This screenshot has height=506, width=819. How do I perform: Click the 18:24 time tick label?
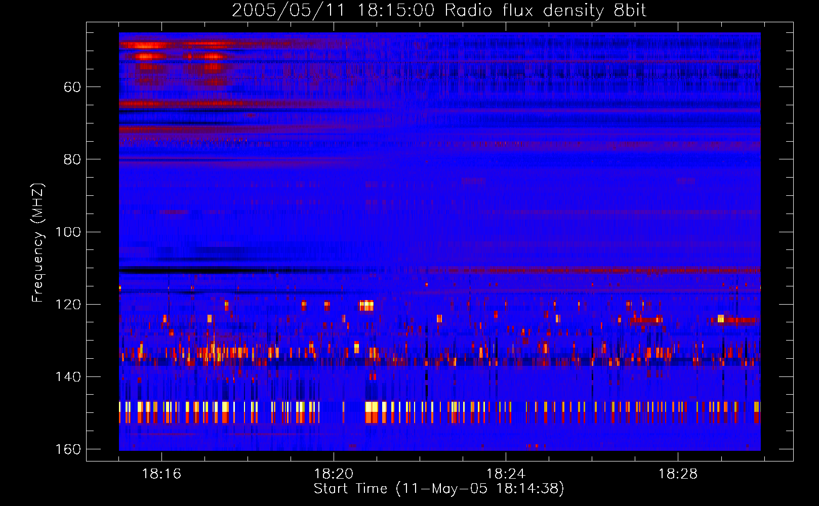506,474
